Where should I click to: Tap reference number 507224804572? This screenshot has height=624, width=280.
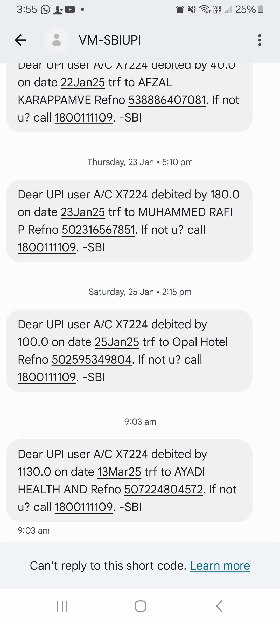pos(164,490)
